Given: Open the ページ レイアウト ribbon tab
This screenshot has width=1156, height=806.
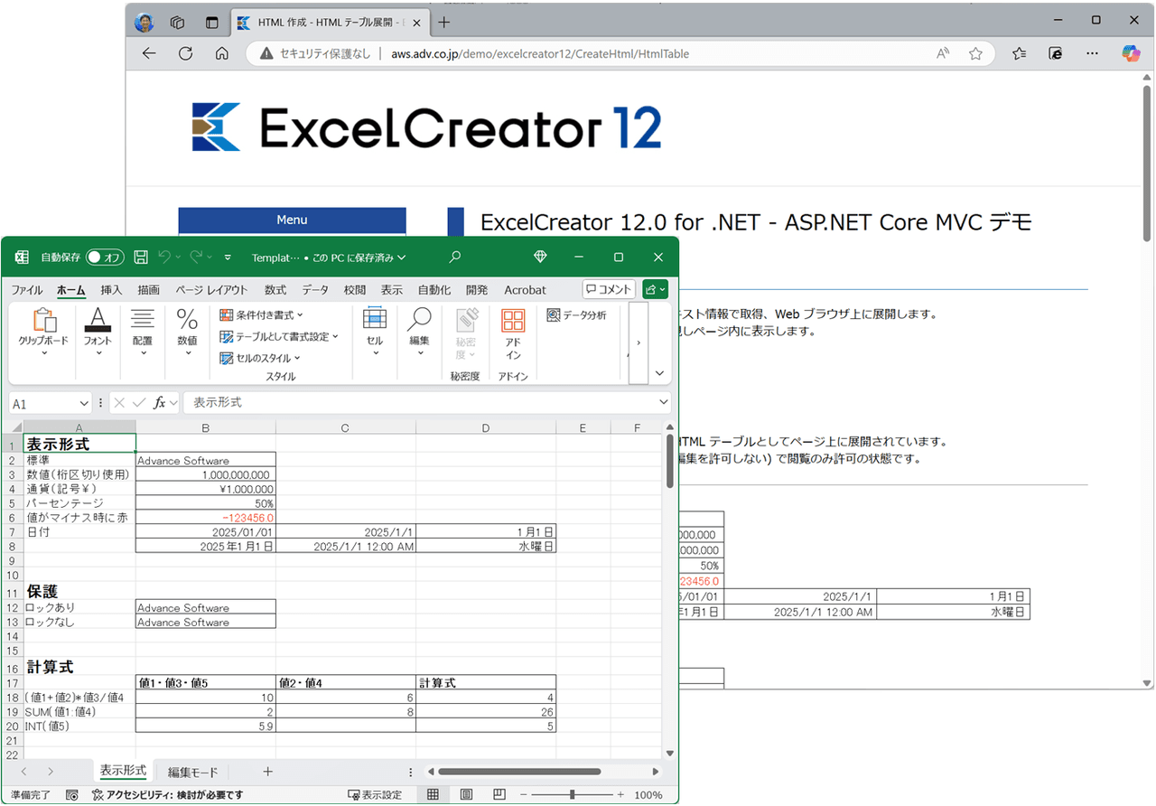Looking at the screenshot, I should point(211,290).
